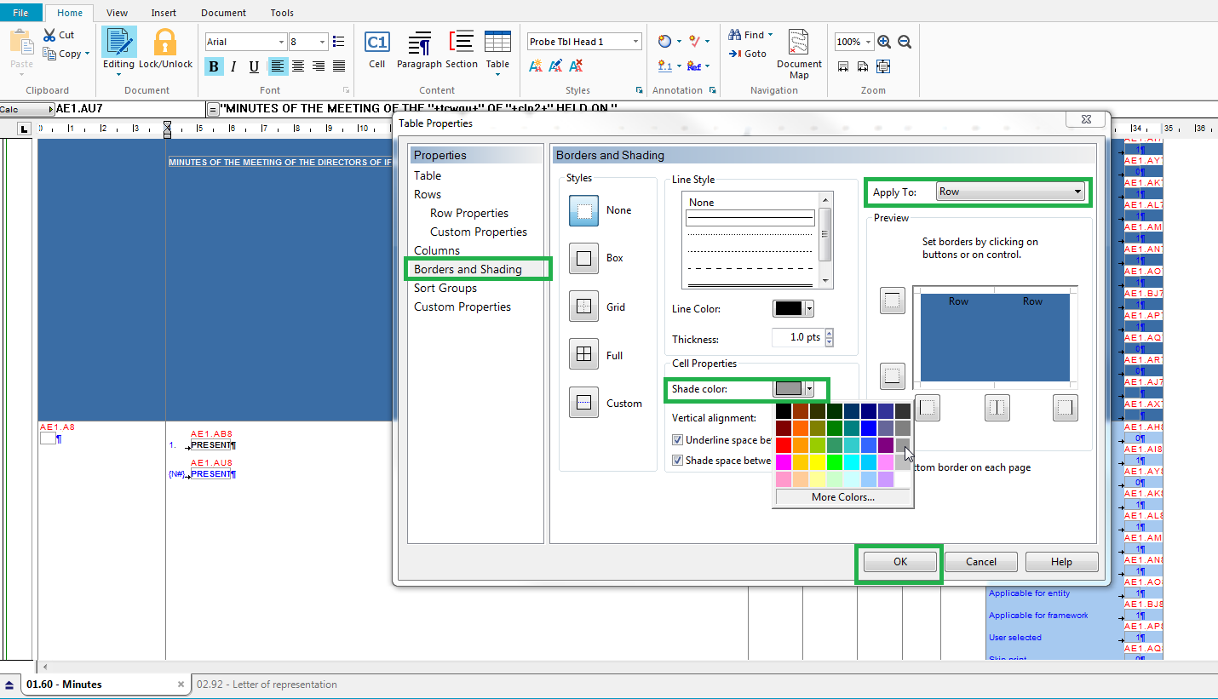Open the Apply To dropdown
The height and width of the screenshot is (699, 1218).
tap(1009, 192)
